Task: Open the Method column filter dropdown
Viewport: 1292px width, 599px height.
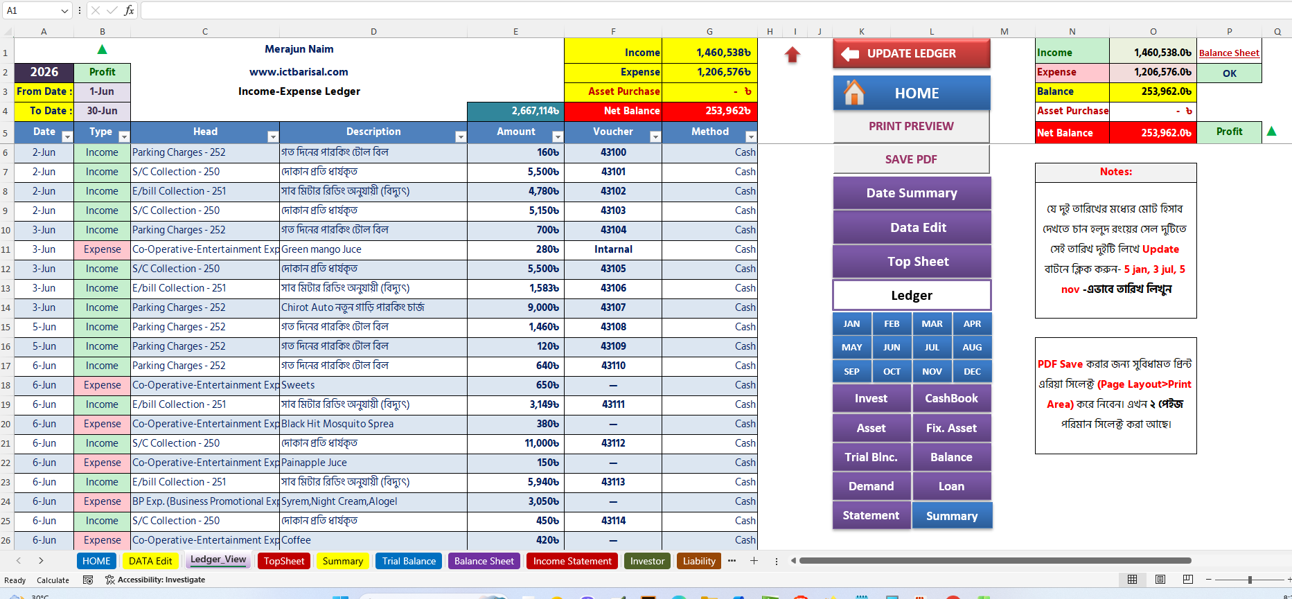Action: pos(751,136)
